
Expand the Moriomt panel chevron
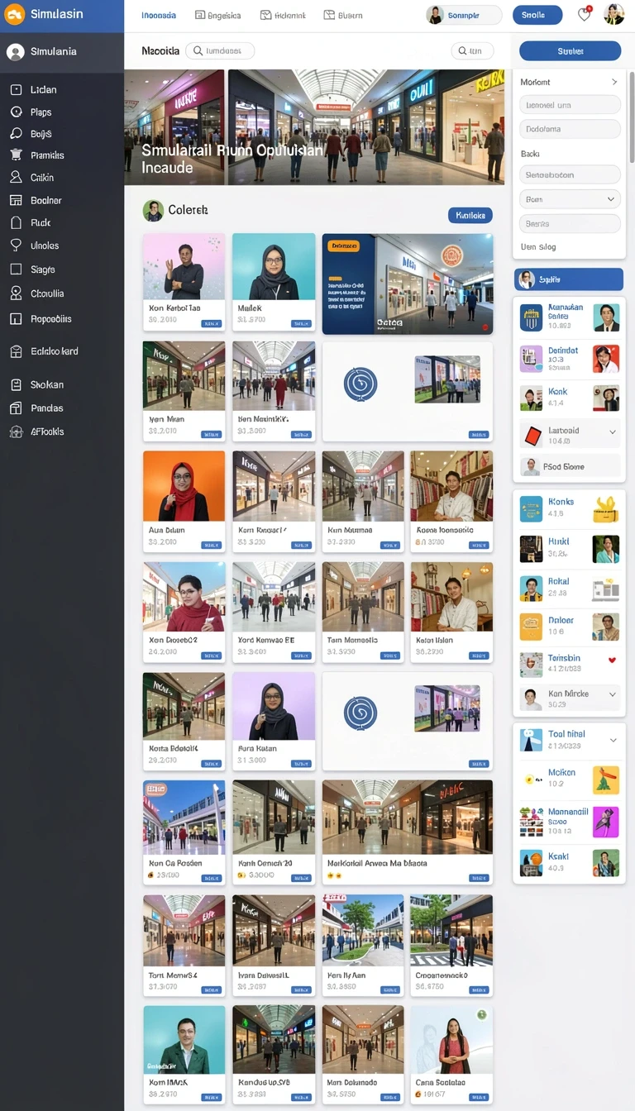pos(614,82)
